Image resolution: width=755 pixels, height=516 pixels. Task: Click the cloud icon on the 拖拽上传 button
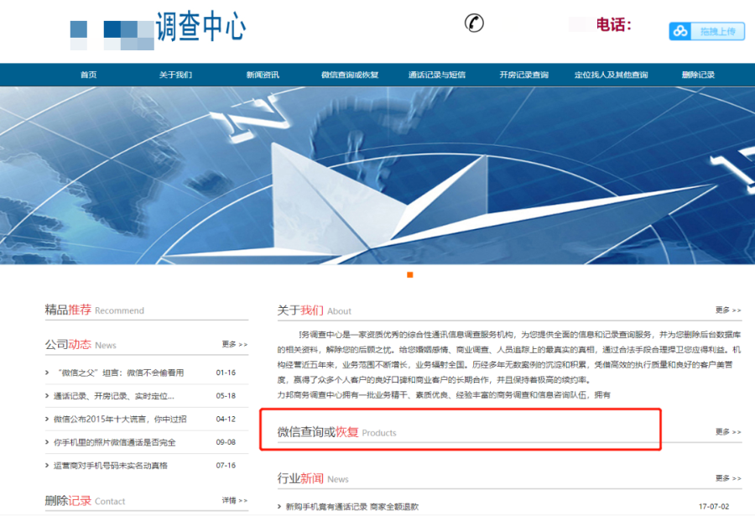pyautogui.click(x=680, y=31)
